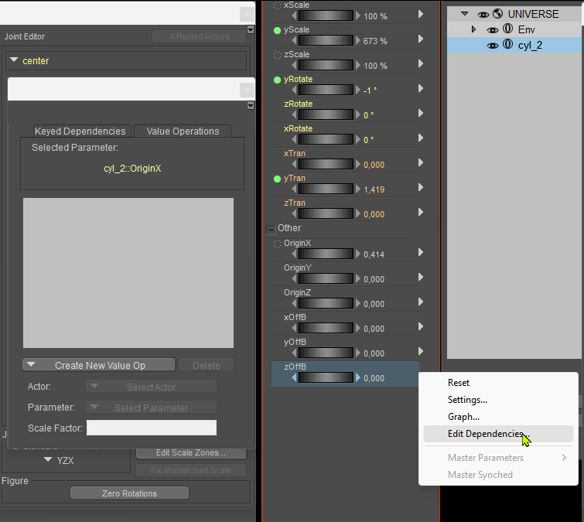Screen dimensions: 584x522
Task: Open the YZX rotation order dropdown
Action: 59,461
